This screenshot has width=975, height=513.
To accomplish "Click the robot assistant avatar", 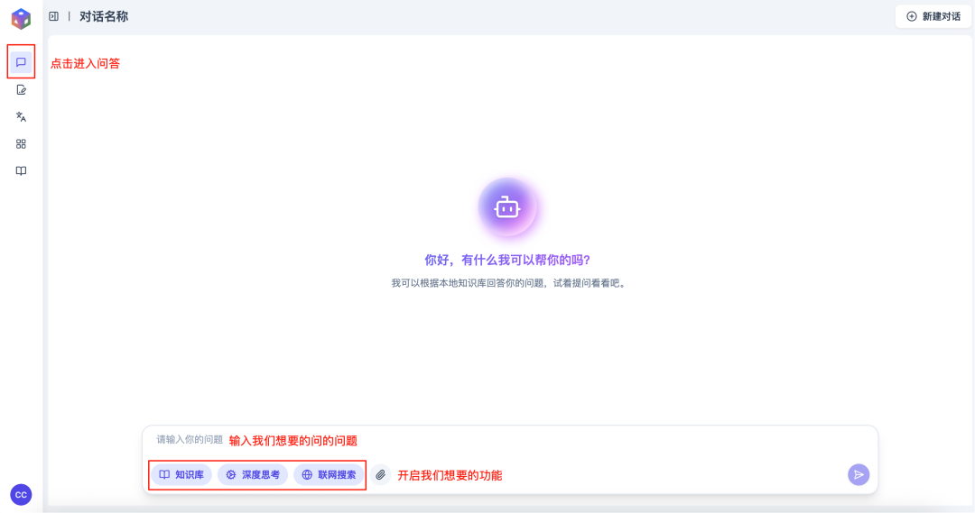I will point(507,207).
